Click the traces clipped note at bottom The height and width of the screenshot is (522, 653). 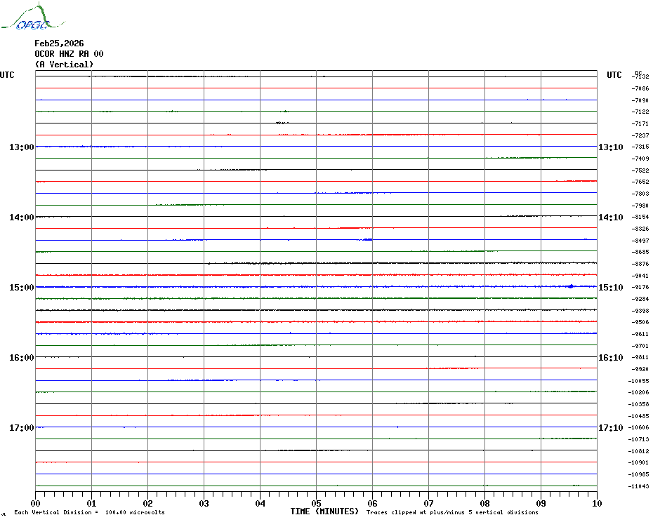pyautogui.click(x=452, y=512)
